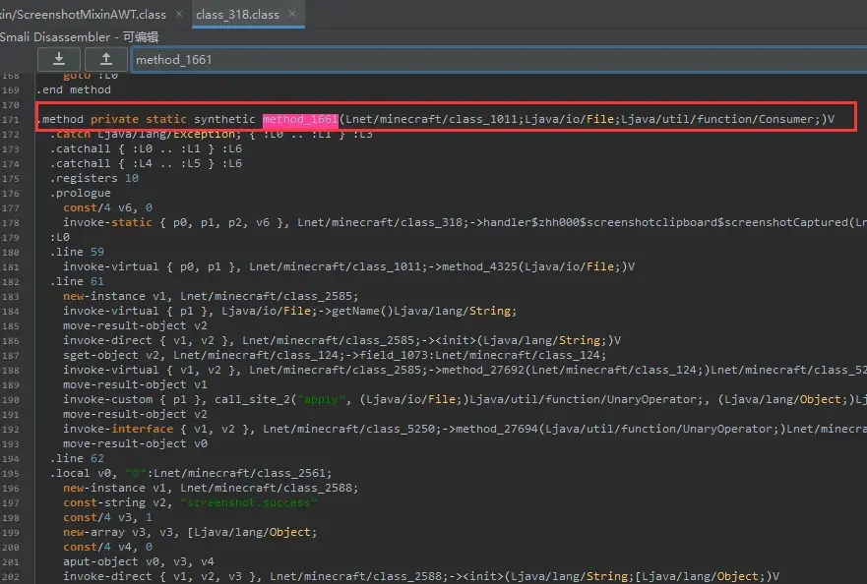The height and width of the screenshot is (584, 867).
Task: Click the "move-result-object v1" line
Action: click(135, 384)
